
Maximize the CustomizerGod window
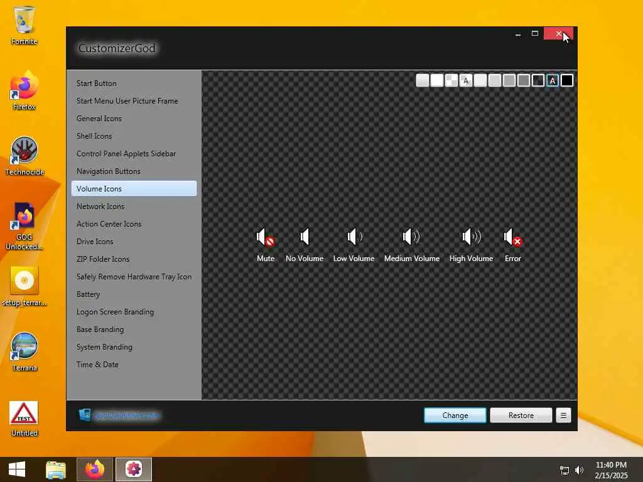tap(535, 34)
